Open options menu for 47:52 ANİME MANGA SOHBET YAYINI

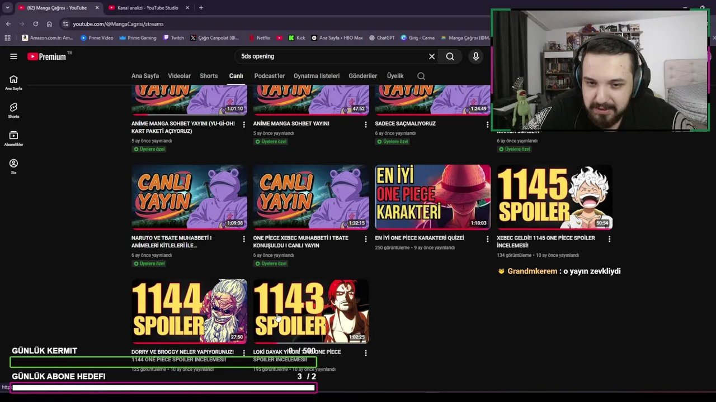[366, 125]
